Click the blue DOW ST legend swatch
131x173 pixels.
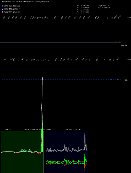click(x=3, y=6)
